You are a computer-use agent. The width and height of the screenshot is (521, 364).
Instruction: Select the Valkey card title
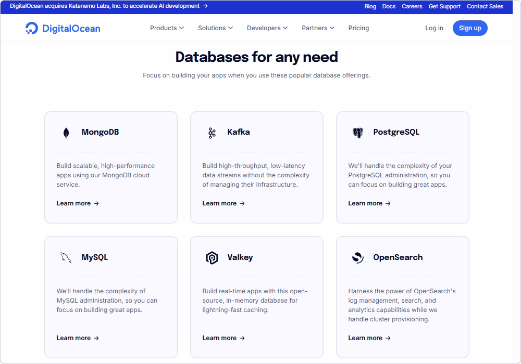coord(240,257)
